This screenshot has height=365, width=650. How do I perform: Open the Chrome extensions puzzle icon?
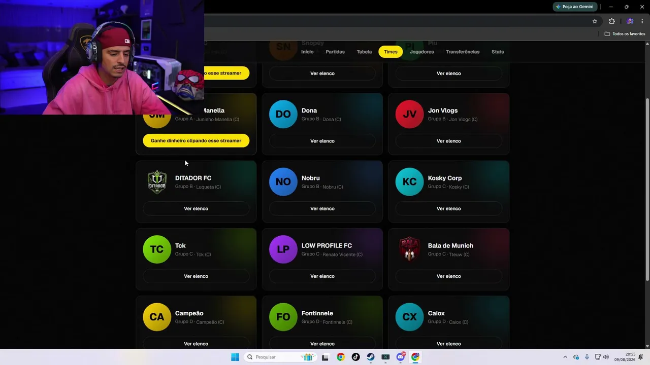coord(612,21)
